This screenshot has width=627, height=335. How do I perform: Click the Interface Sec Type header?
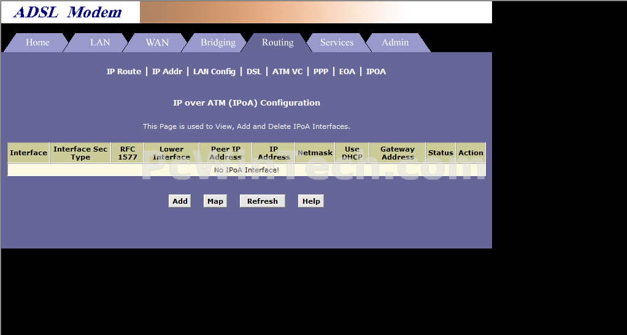coord(80,153)
